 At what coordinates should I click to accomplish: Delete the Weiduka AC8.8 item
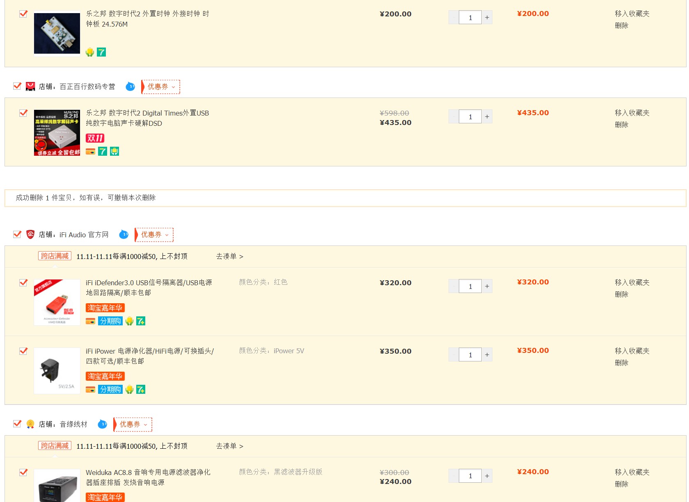click(622, 484)
